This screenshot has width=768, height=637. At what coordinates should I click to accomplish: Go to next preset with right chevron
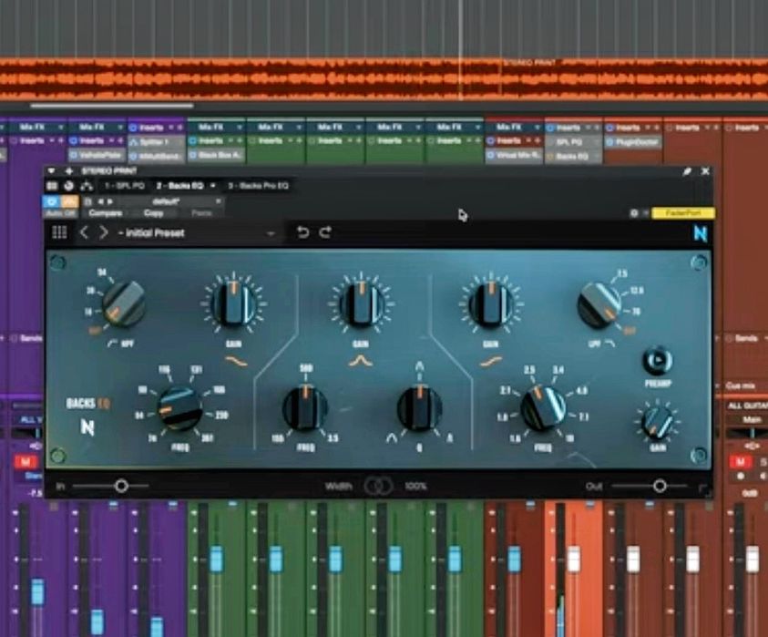pos(103,232)
